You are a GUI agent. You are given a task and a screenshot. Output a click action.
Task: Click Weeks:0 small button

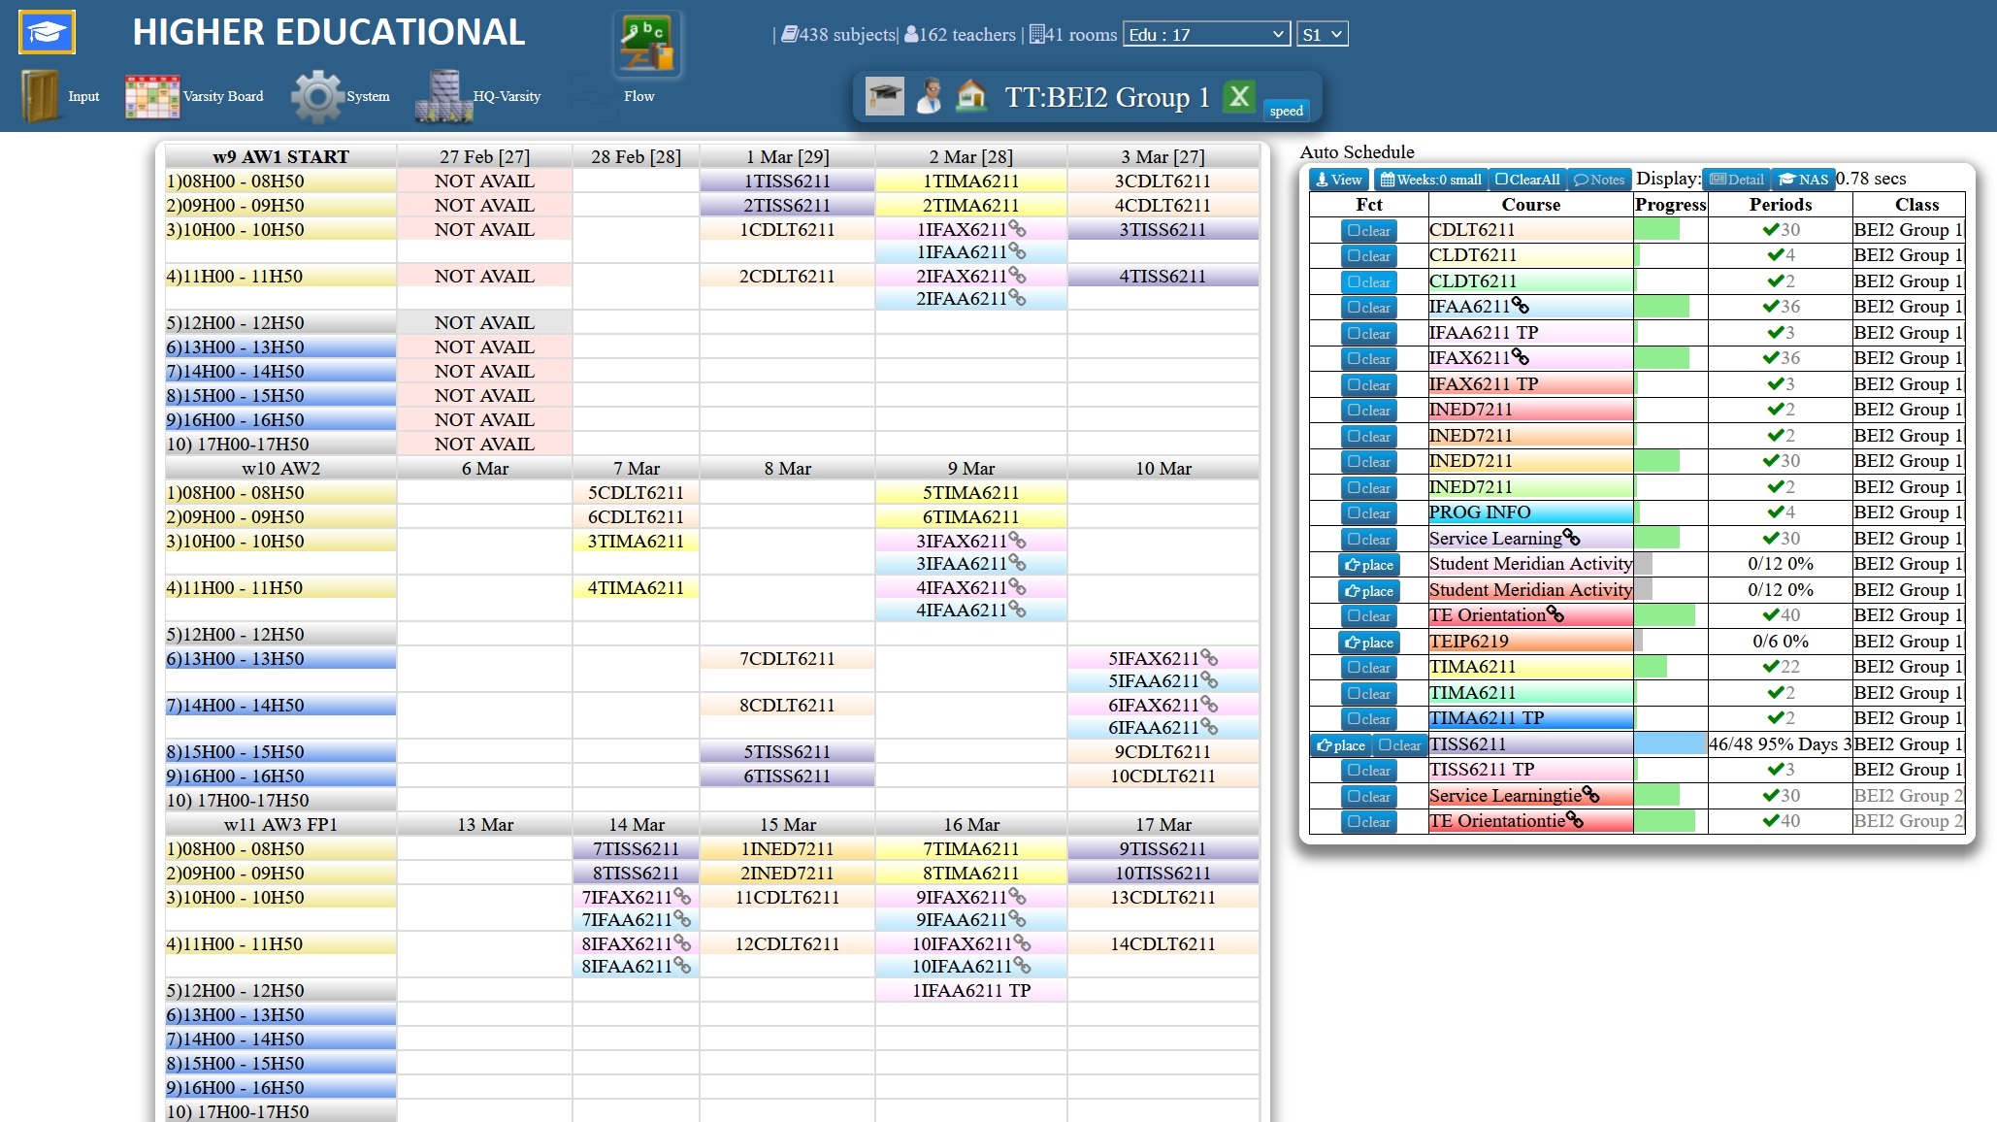click(1430, 180)
